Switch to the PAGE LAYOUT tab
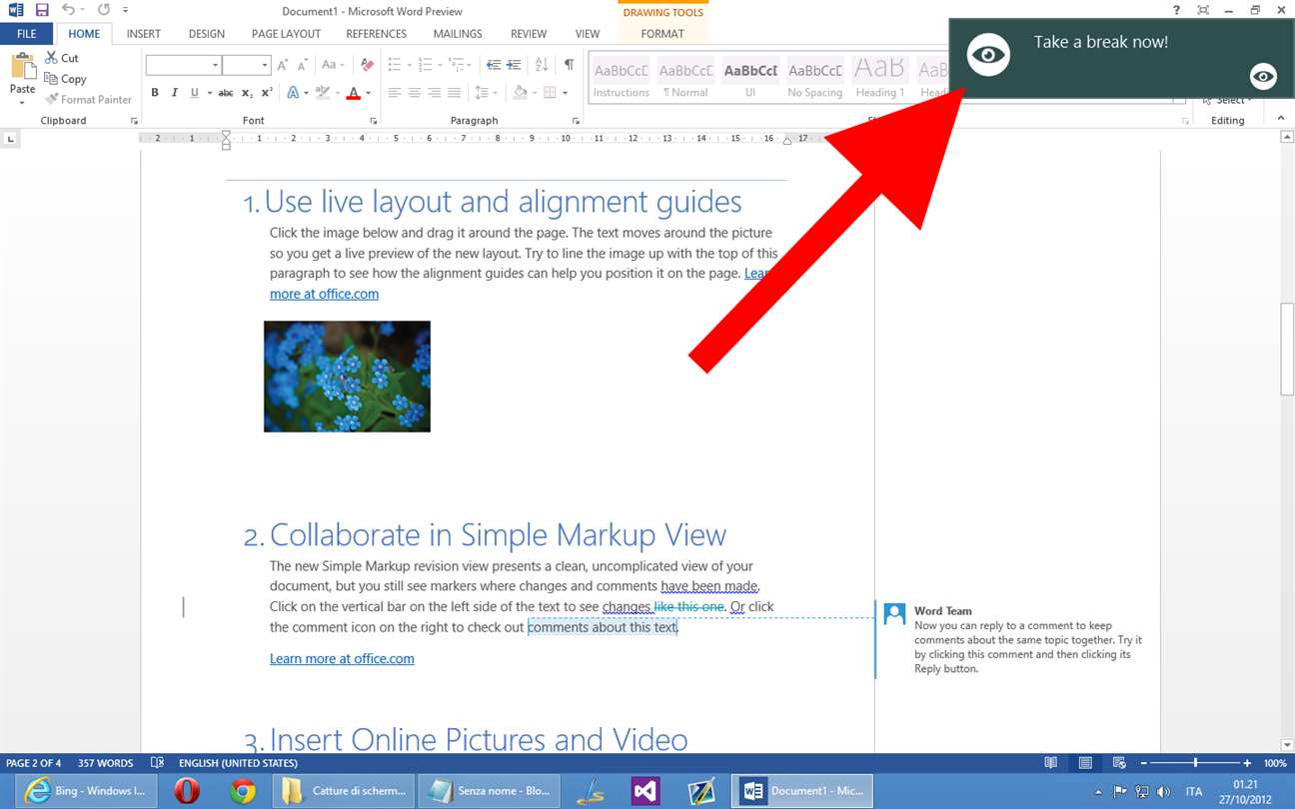 (x=286, y=33)
